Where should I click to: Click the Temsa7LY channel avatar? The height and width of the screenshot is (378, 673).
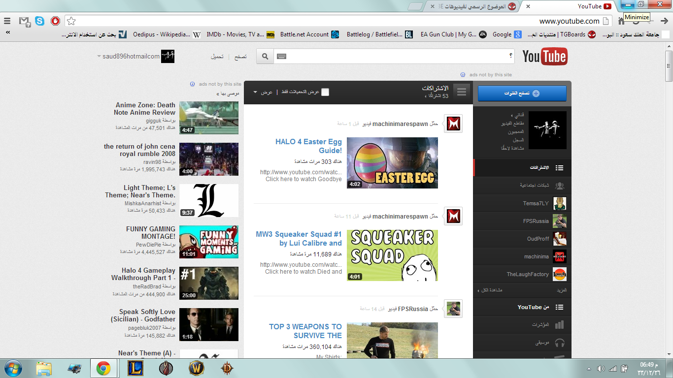559,203
